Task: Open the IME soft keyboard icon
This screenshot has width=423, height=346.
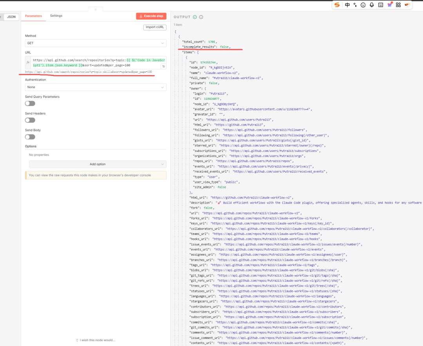Action: pos(380,5)
